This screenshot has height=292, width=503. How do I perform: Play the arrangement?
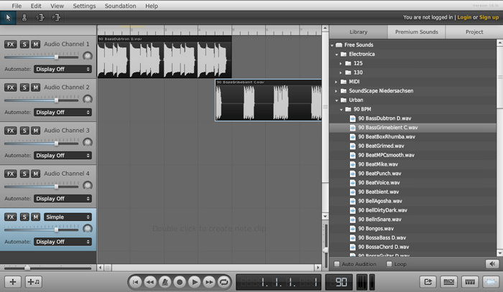point(194,282)
